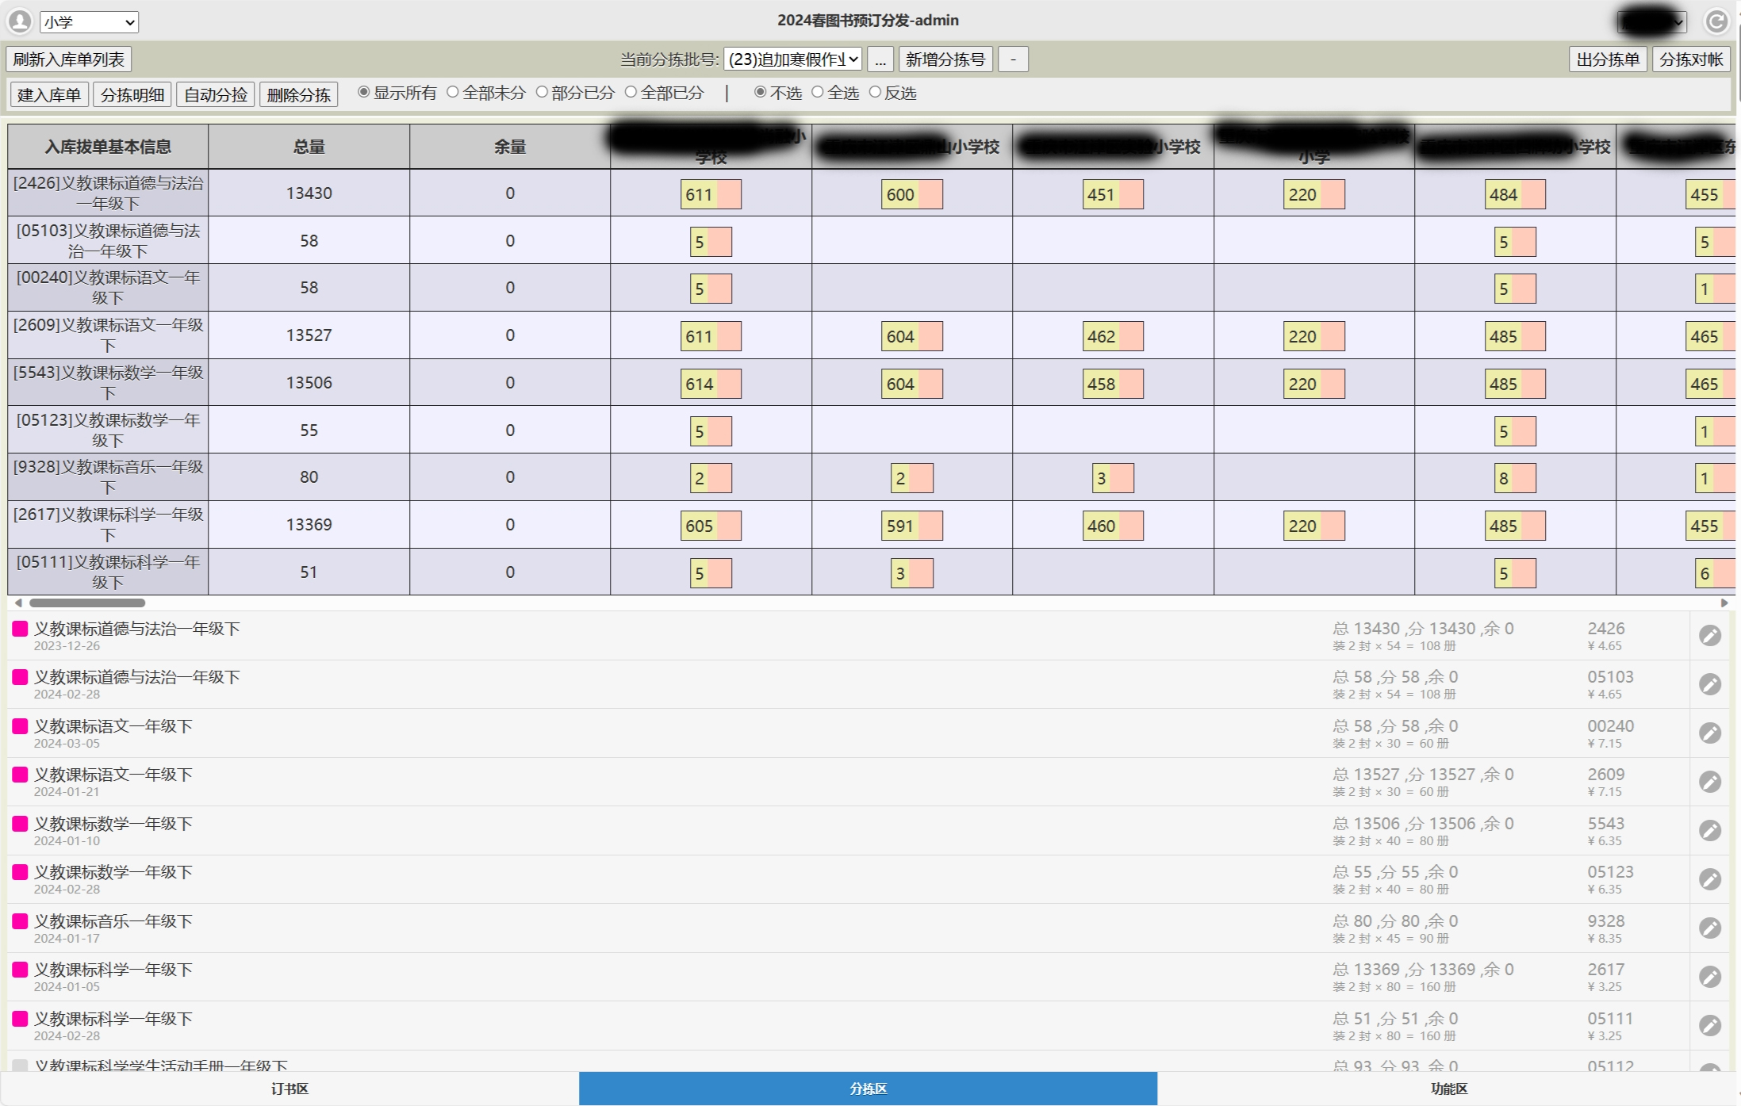Image resolution: width=1741 pixels, height=1106 pixels.
Task: Edit entry 2617 with pencil icon
Action: [1710, 977]
